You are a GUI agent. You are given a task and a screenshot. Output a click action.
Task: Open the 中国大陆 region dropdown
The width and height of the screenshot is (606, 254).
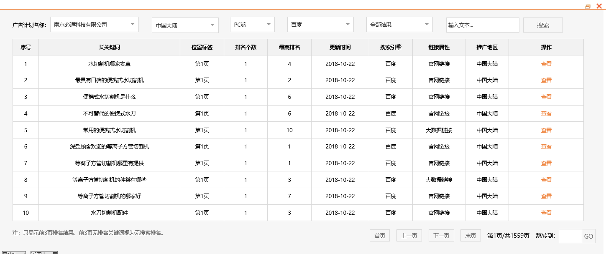tap(184, 25)
